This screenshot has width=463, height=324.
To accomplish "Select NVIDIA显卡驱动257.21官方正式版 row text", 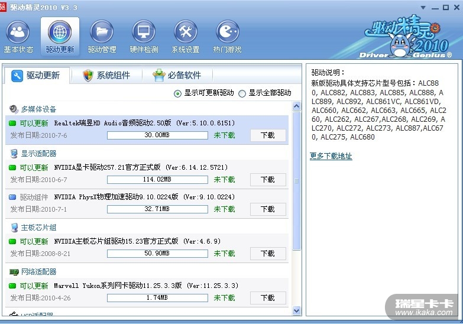I will (x=141, y=167).
